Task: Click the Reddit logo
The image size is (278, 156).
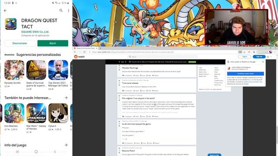Action: pyautogui.click(x=79, y=57)
